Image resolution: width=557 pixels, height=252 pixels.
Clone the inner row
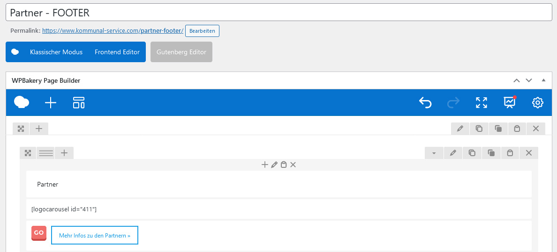[x=491, y=153]
